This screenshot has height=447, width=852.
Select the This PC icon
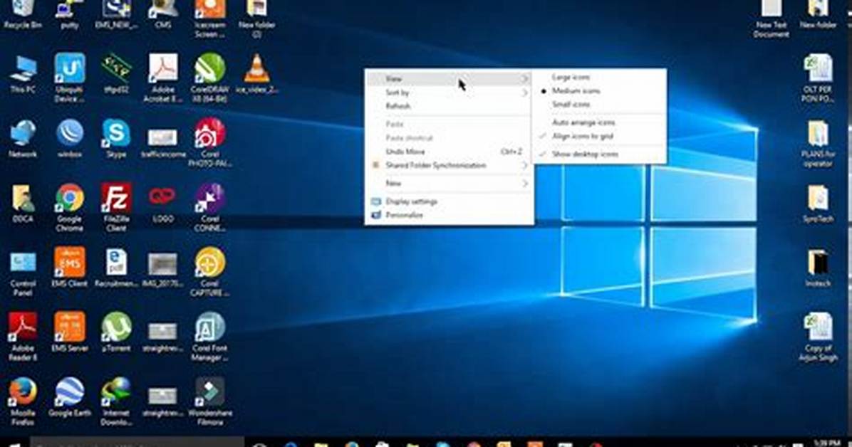coord(23,74)
